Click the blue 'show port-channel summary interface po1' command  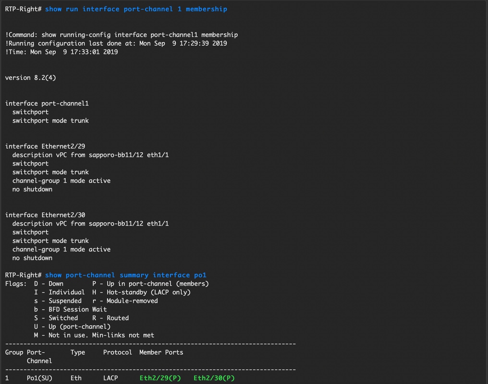tap(125, 275)
